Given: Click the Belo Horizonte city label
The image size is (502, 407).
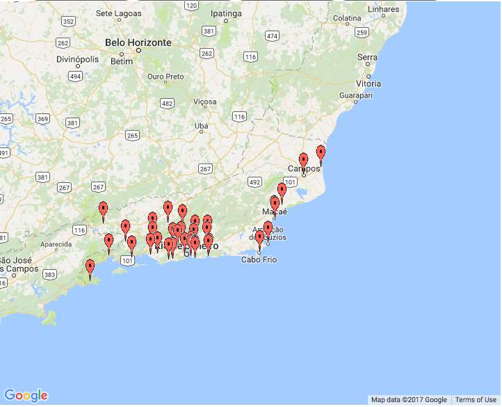Looking at the screenshot, I should [x=138, y=42].
